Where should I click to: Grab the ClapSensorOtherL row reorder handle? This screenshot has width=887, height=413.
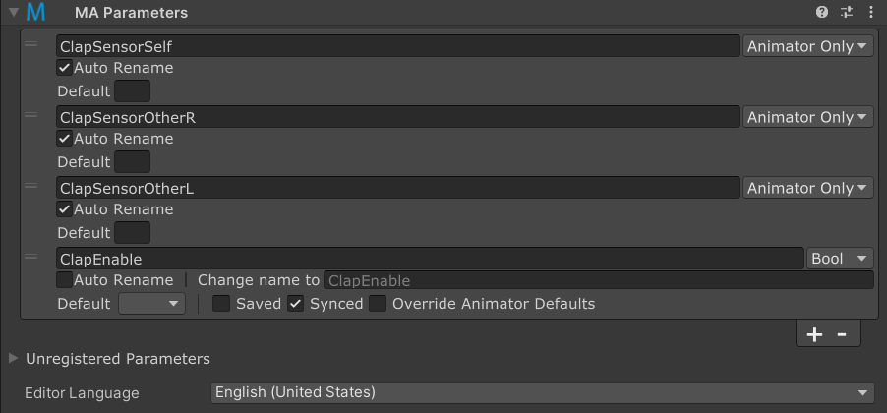point(31,186)
